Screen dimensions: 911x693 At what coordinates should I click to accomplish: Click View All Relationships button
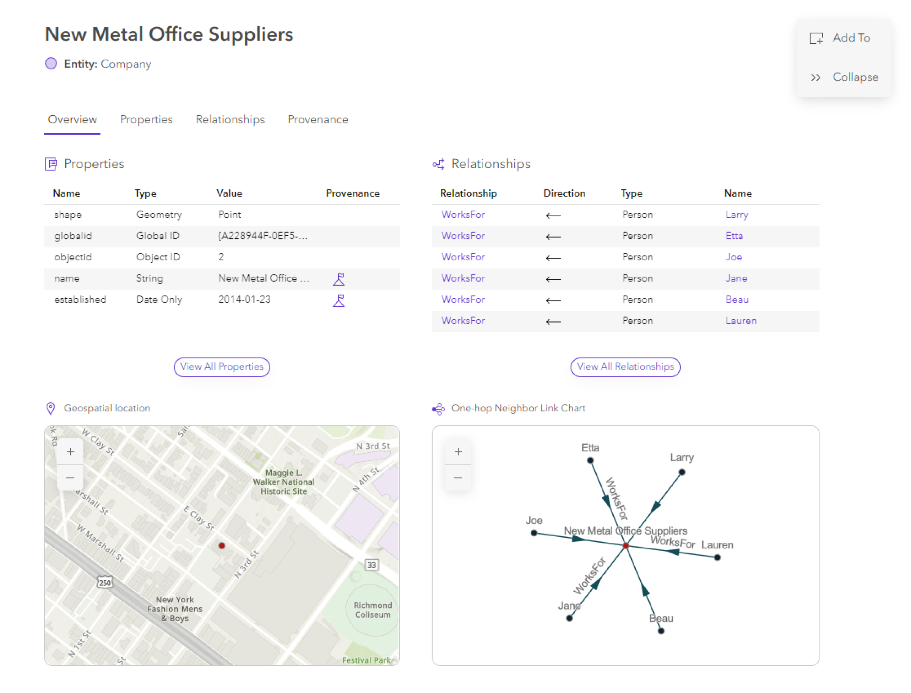tap(625, 366)
